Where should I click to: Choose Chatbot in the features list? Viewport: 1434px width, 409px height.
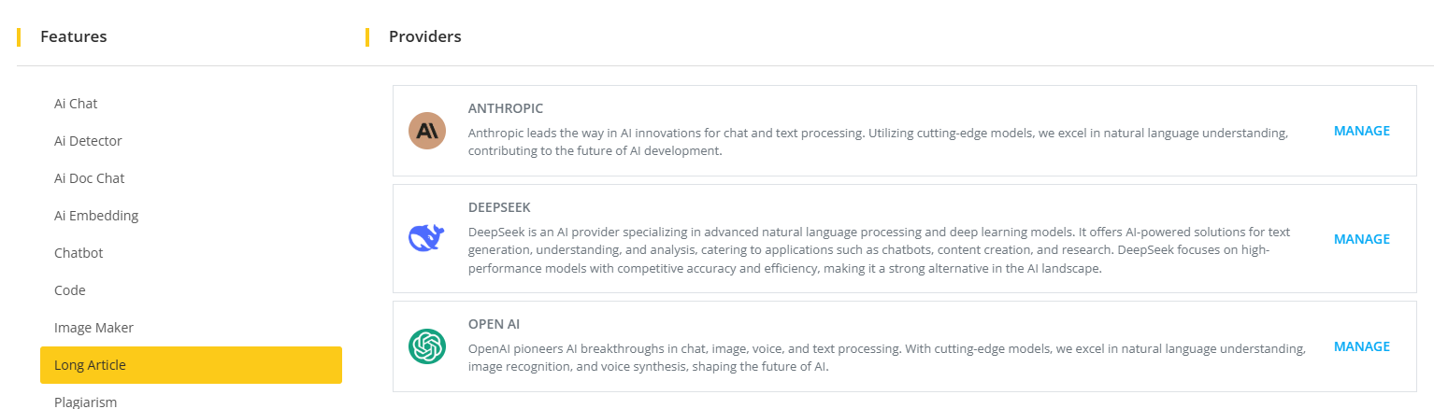pyautogui.click(x=79, y=253)
